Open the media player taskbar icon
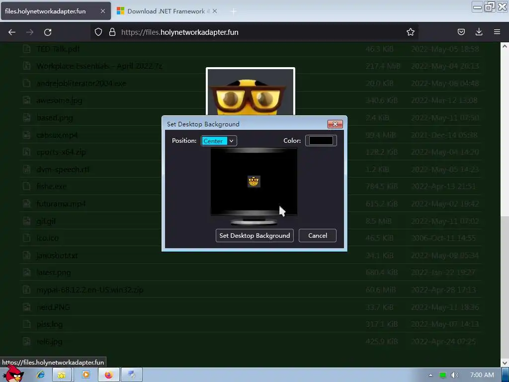This screenshot has height=382, width=509. tap(85, 375)
